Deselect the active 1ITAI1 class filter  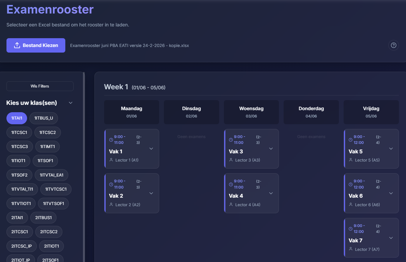pyautogui.click(x=17, y=118)
